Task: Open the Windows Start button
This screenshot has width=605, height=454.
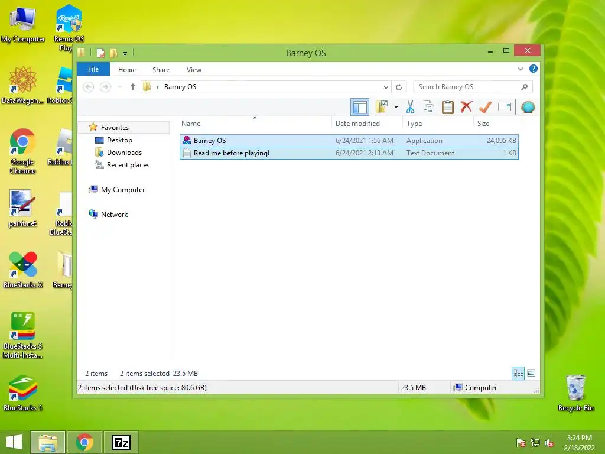Action: [x=14, y=442]
